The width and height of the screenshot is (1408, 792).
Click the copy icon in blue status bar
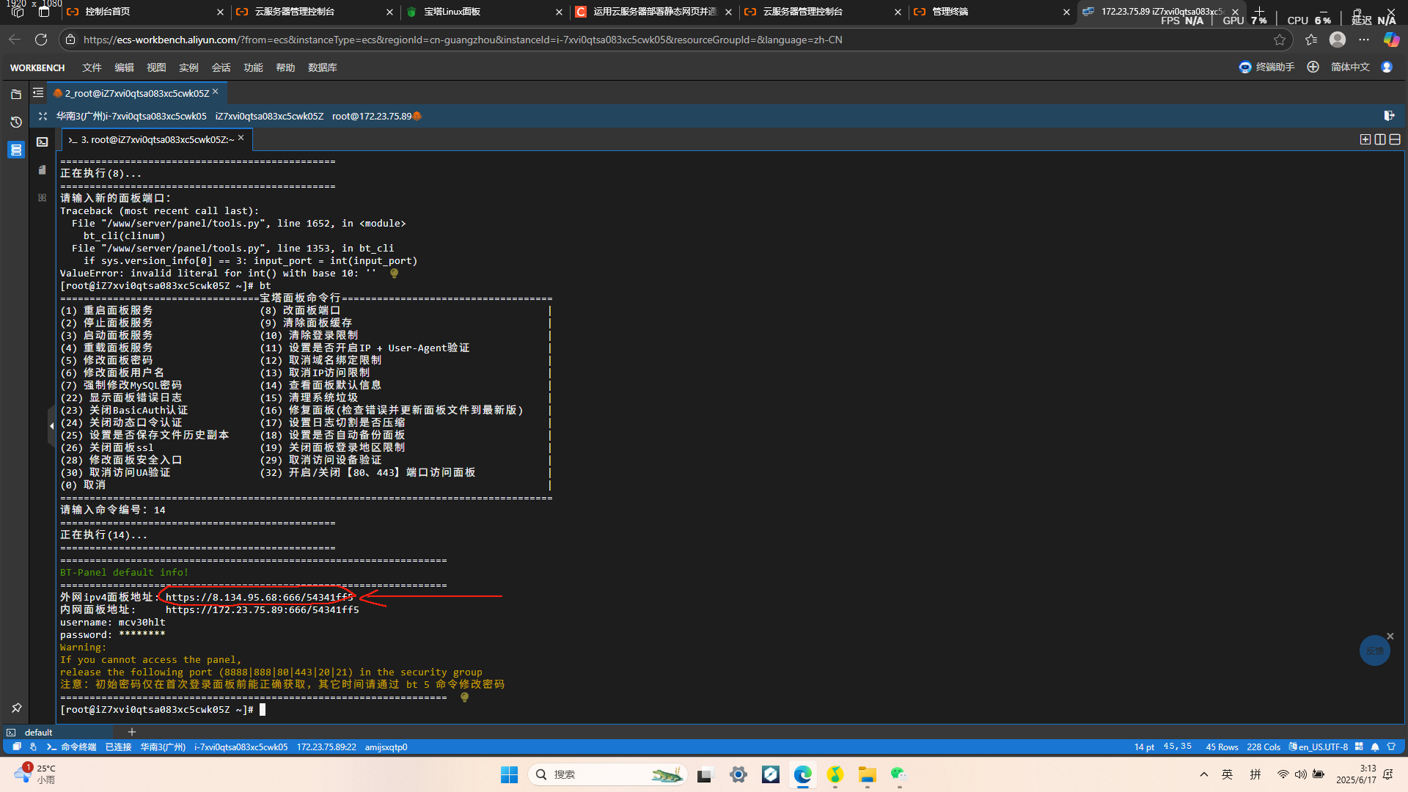(x=17, y=747)
